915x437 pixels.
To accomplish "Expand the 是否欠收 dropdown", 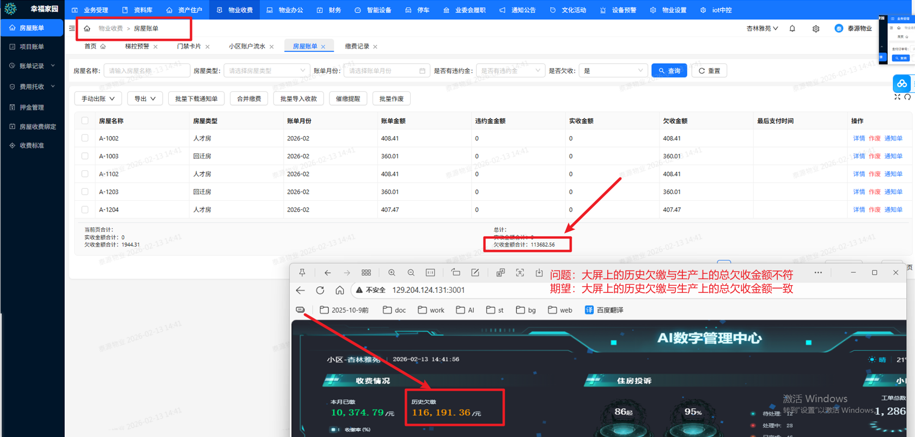I will 613,71.
